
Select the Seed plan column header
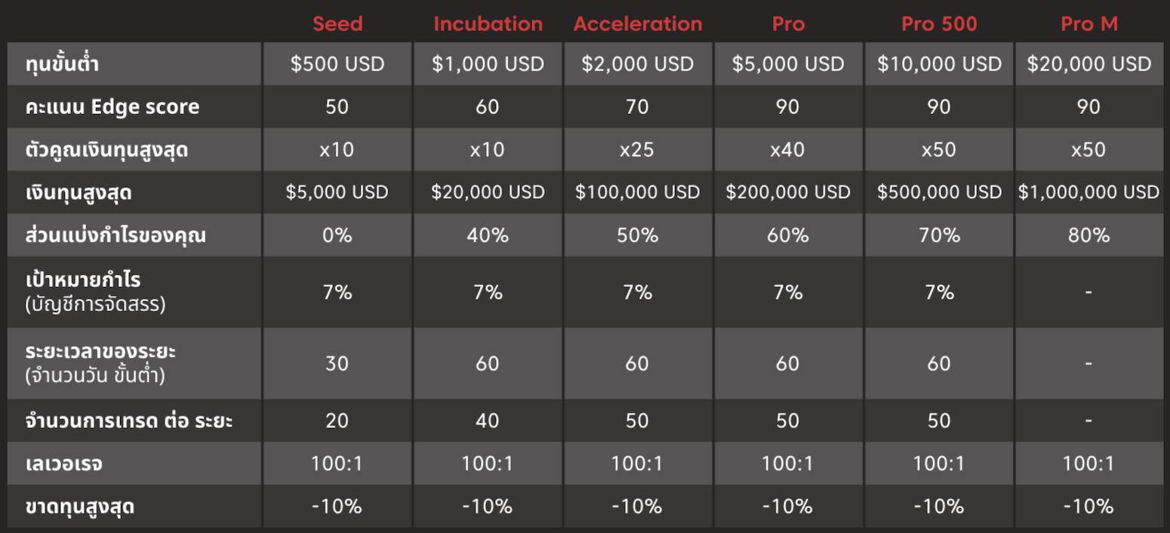(337, 23)
